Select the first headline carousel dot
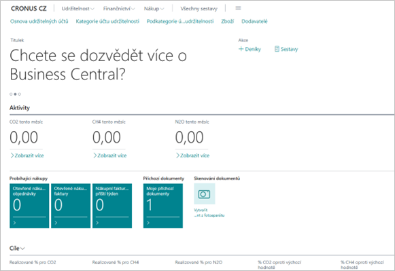395x271 pixels. coord(11,94)
